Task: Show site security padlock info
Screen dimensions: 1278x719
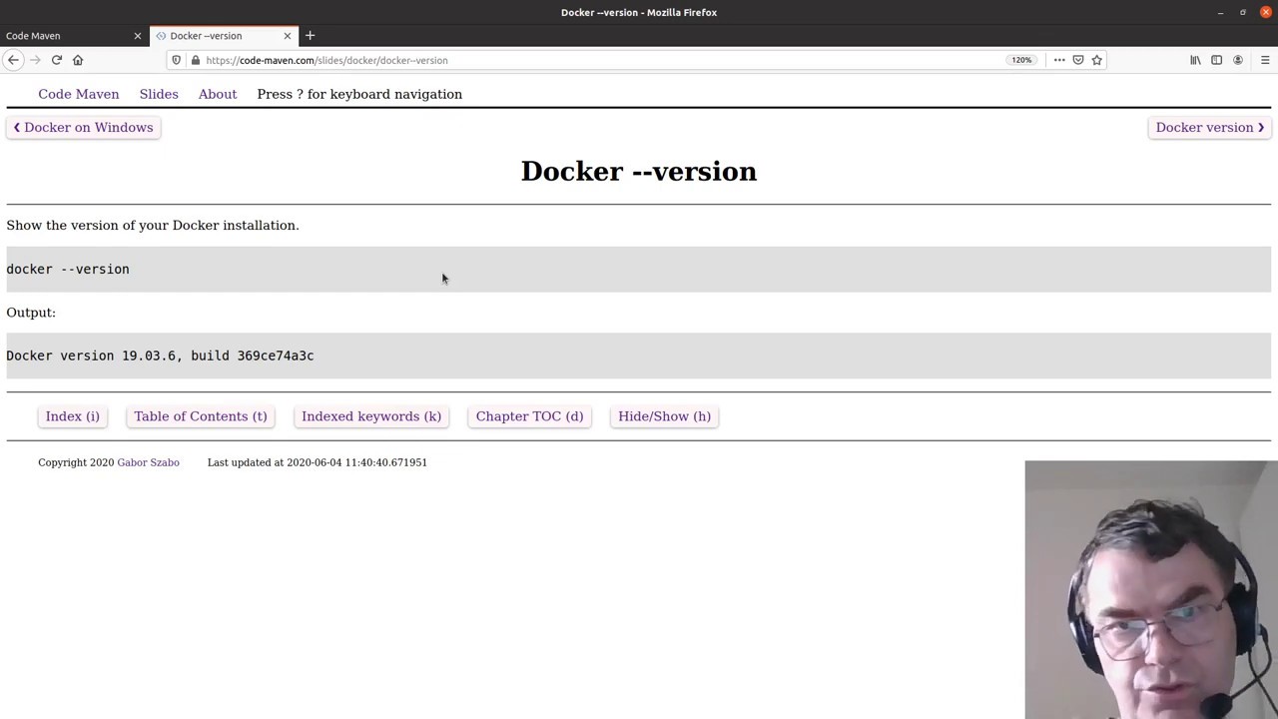Action: pos(196,60)
